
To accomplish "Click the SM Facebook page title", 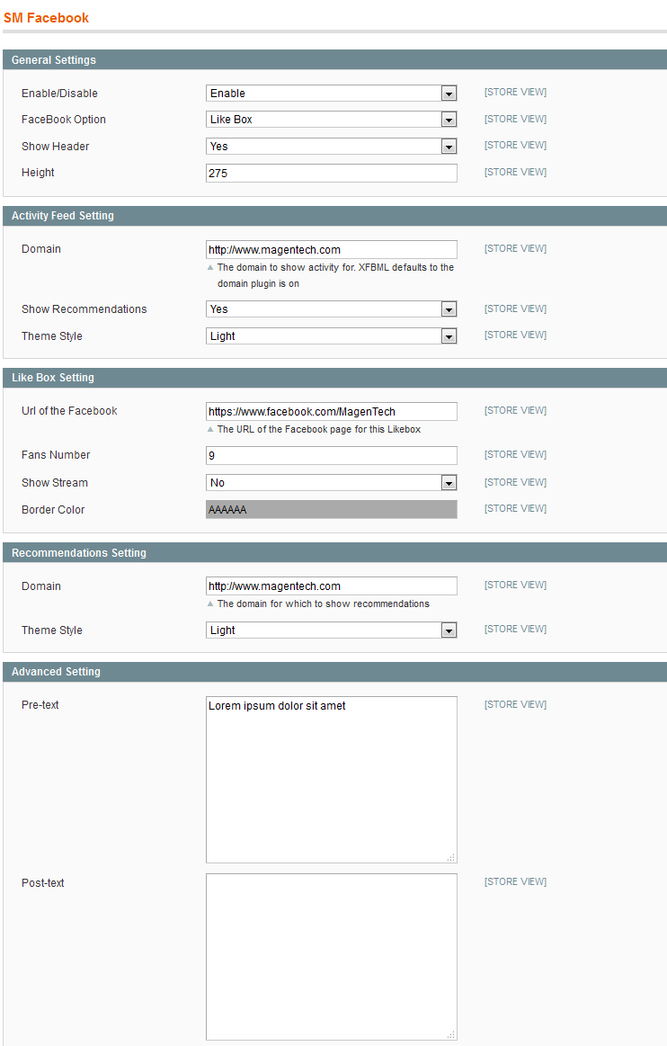I will [x=46, y=18].
